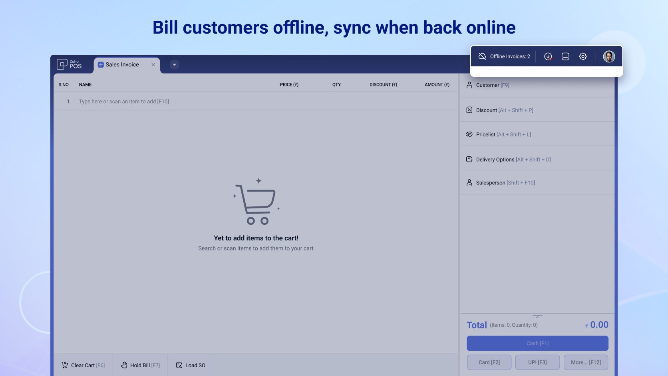Close the Sales Invoice tab
The height and width of the screenshot is (376, 668).
(x=153, y=65)
